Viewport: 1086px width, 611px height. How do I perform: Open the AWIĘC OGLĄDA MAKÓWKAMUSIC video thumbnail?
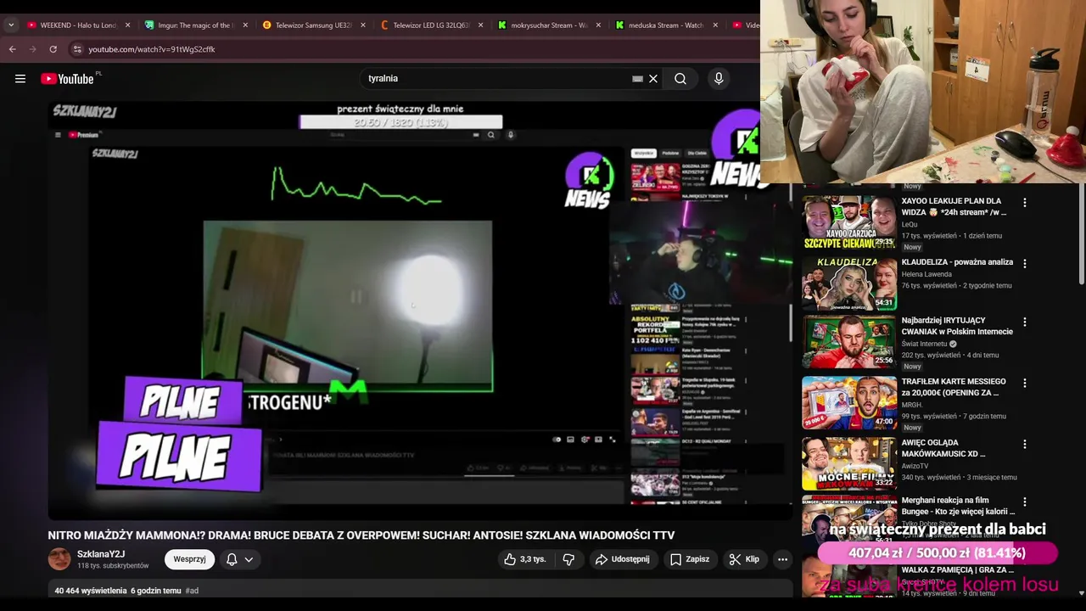849,464
